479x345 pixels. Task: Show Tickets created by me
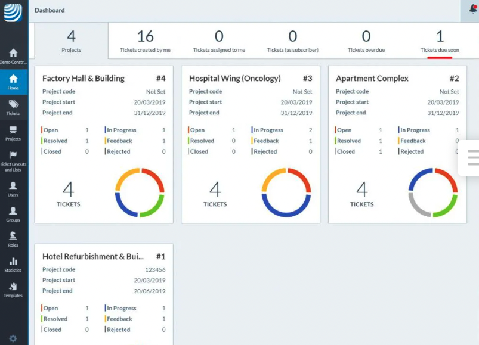tap(146, 41)
